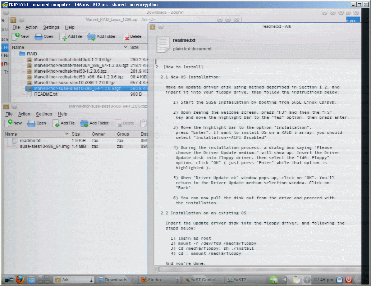Viewport: 371px width, 286px height.
Task: Open File menu in lower Ark window
Action: 9,114
